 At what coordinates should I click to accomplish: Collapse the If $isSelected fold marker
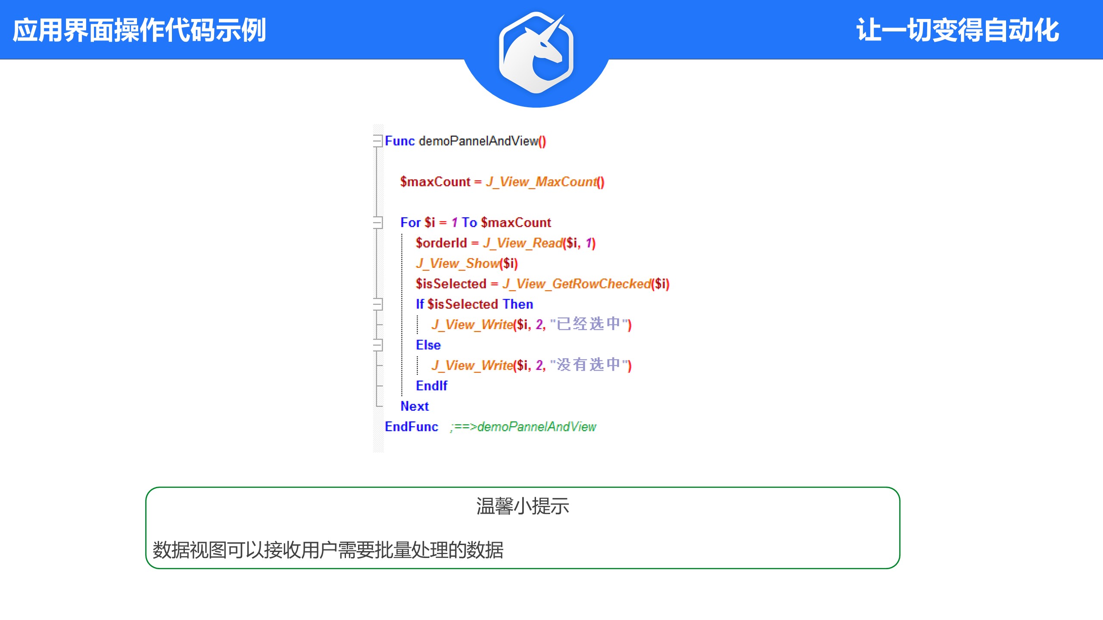[378, 304]
